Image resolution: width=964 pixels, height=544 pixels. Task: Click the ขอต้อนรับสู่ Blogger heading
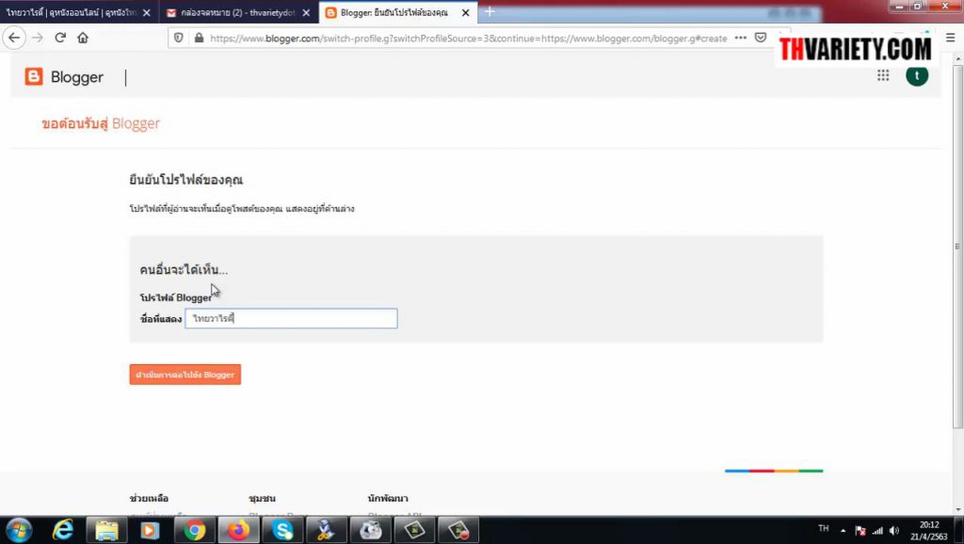(101, 123)
